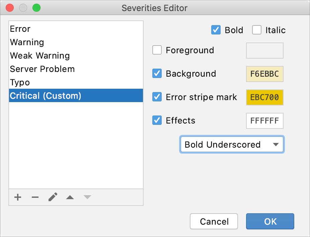The width and height of the screenshot is (310, 237).
Task: Disable the Error stripe mark checkbox
Action: point(157,97)
